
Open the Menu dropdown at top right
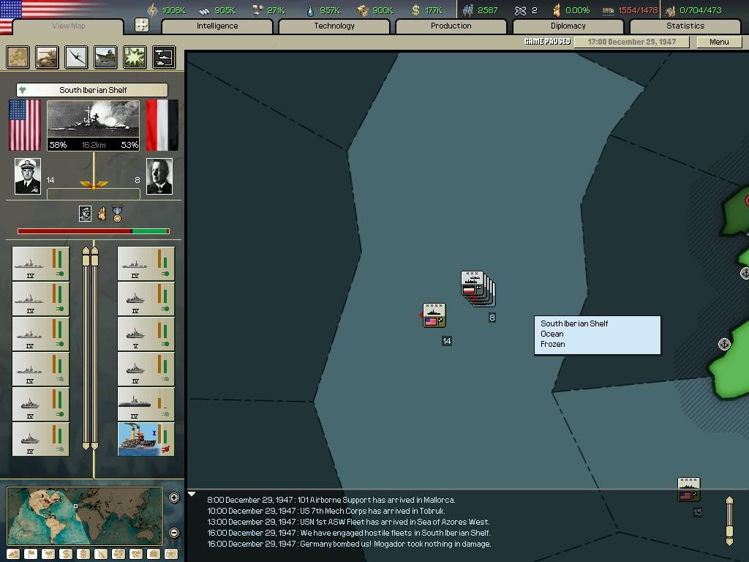[719, 42]
